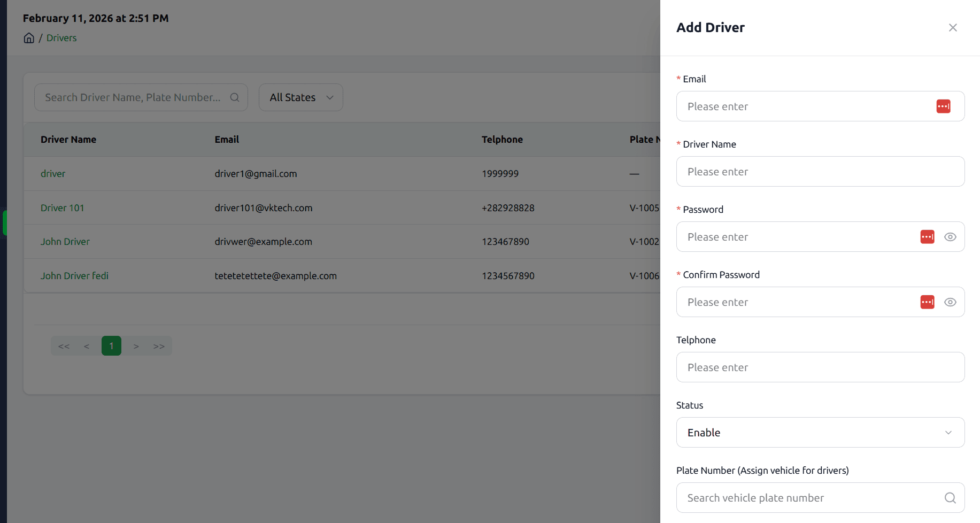Expand the Status dropdown showing Enable

820,433
